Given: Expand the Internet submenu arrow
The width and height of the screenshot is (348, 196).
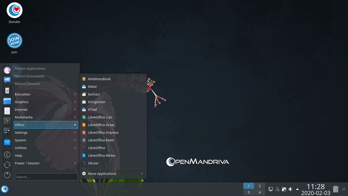Looking at the screenshot, I should [x=75, y=109].
